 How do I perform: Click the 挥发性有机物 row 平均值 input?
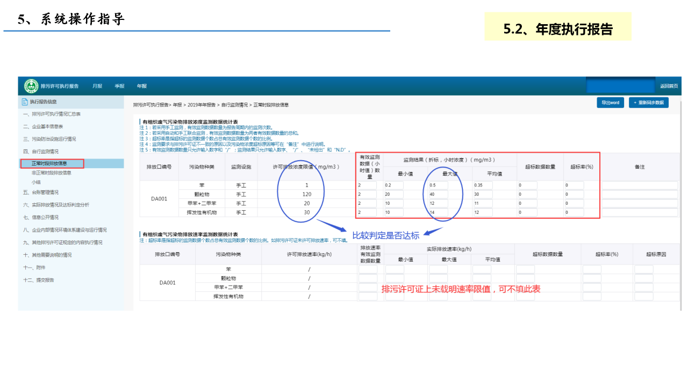point(482,213)
